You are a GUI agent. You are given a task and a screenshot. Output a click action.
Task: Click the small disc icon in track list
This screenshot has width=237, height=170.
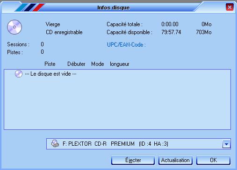click(x=19, y=74)
